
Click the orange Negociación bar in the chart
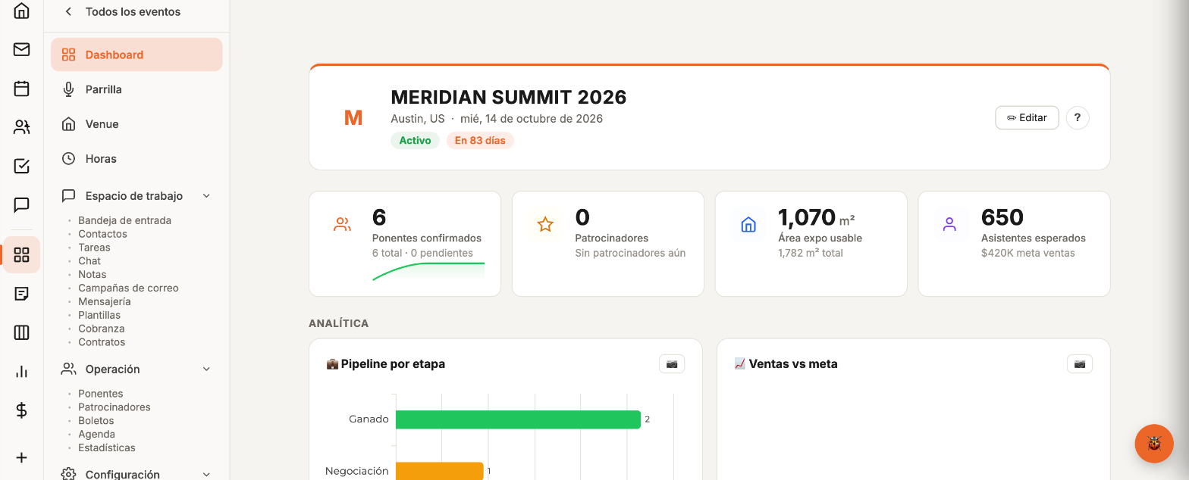pyautogui.click(x=439, y=471)
